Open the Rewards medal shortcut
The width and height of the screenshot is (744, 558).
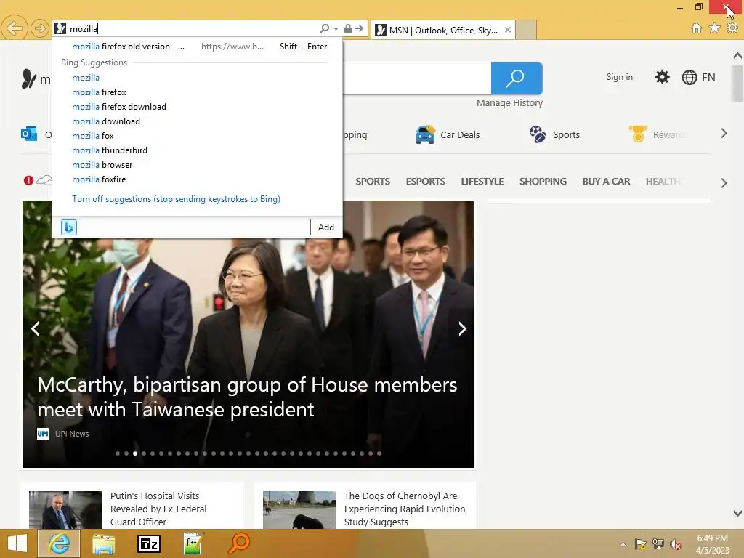[x=656, y=134]
